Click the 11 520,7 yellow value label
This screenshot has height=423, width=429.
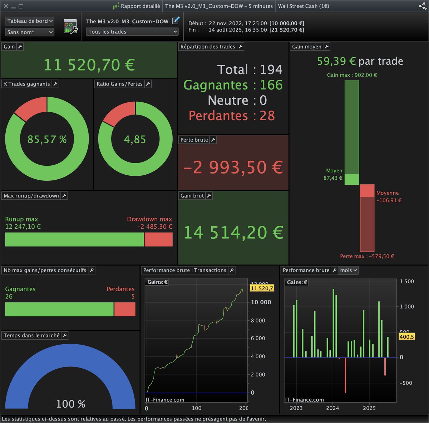pos(262,288)
